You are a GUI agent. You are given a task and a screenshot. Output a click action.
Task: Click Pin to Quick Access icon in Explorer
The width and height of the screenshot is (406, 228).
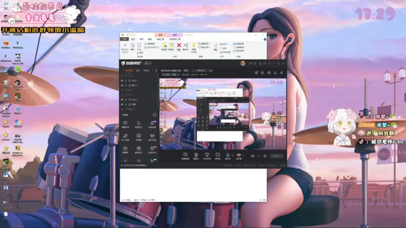coord(125,46)
